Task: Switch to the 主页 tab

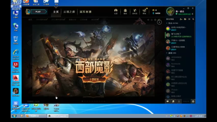Action: tap(56, 12)
